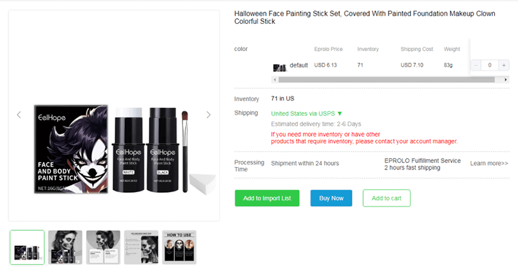The height and width of the screenshot is (275, 518).
Task: Select the default color variant swatch
Action: pos(280,66)
